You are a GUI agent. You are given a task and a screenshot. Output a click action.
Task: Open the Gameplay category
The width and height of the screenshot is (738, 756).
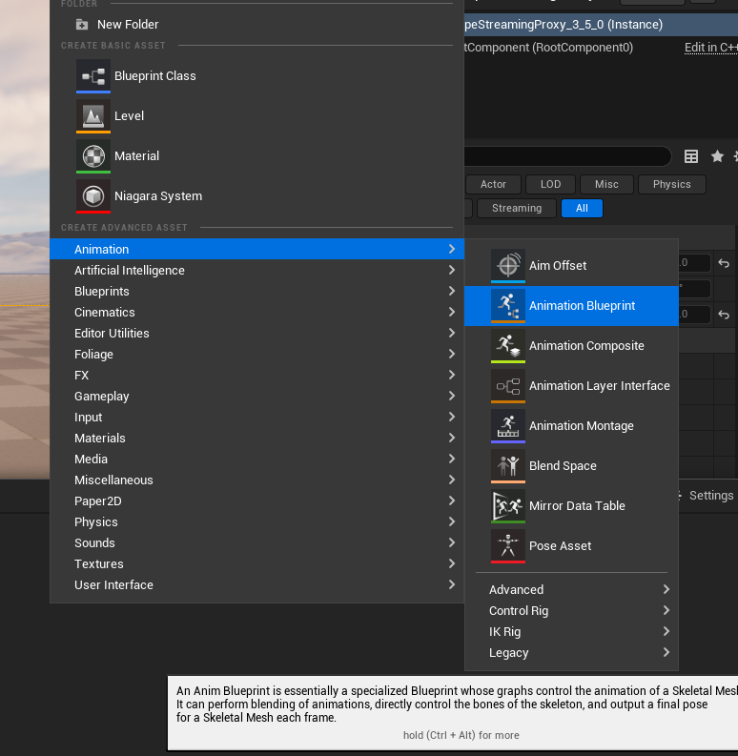tap(256, 396)
